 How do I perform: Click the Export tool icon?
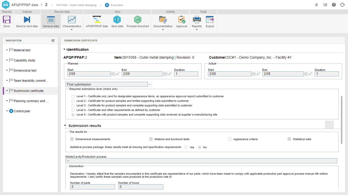click(x=210, y=20)
